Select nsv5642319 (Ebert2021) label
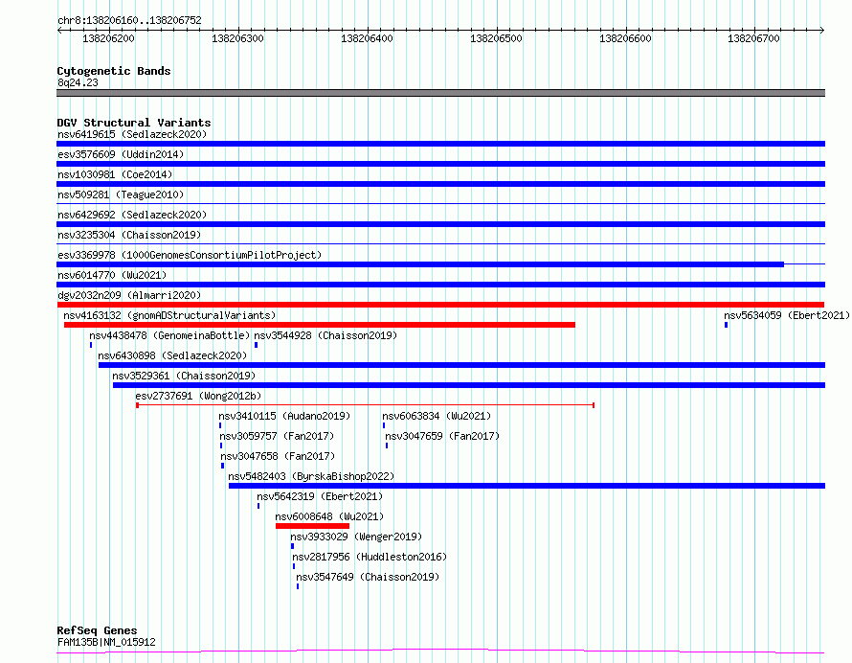 tap(320, 496)
